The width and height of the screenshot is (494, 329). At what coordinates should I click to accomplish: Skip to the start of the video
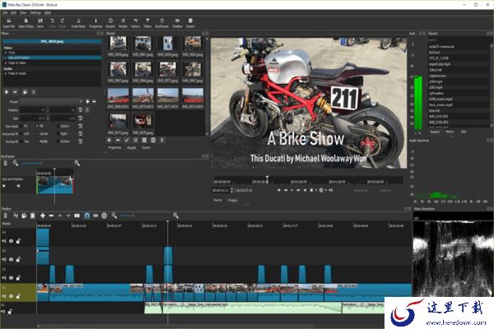(279, 190)
